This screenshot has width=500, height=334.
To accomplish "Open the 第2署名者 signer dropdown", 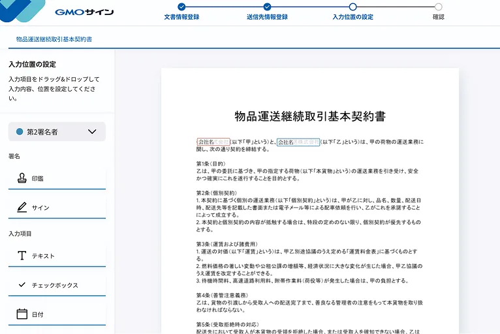I will tap(57, 131).
